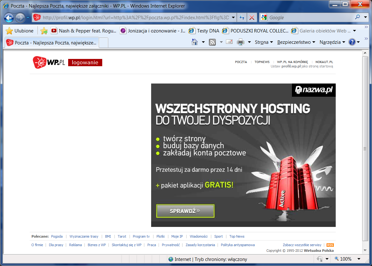Open the Program tv link
The width and height of the screenshot is (372, 266).
click(x=141, y=236)
